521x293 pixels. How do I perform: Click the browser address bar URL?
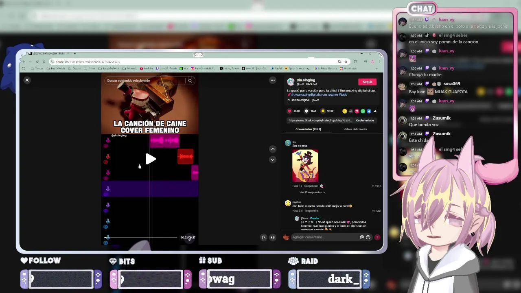pyautogui.click(x=88, y=61)
